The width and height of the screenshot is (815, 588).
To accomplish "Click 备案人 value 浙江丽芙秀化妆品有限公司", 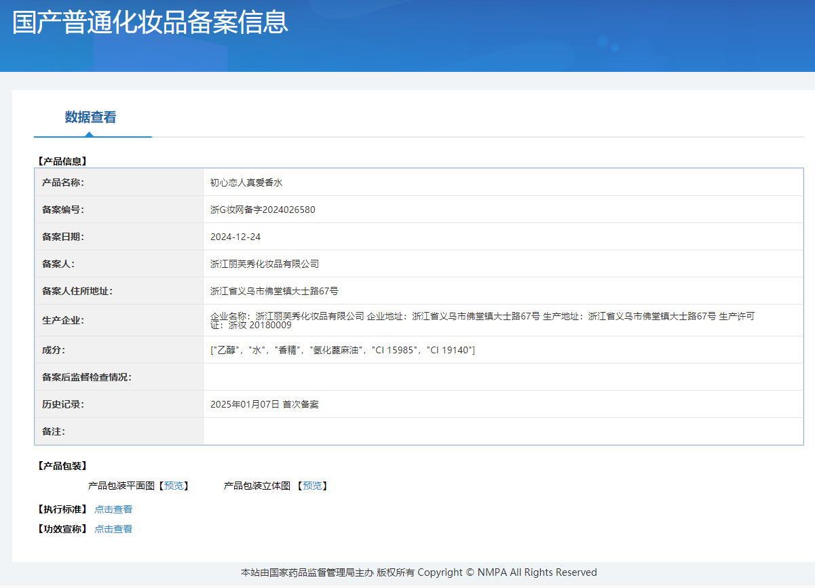I will pos(265,264).
